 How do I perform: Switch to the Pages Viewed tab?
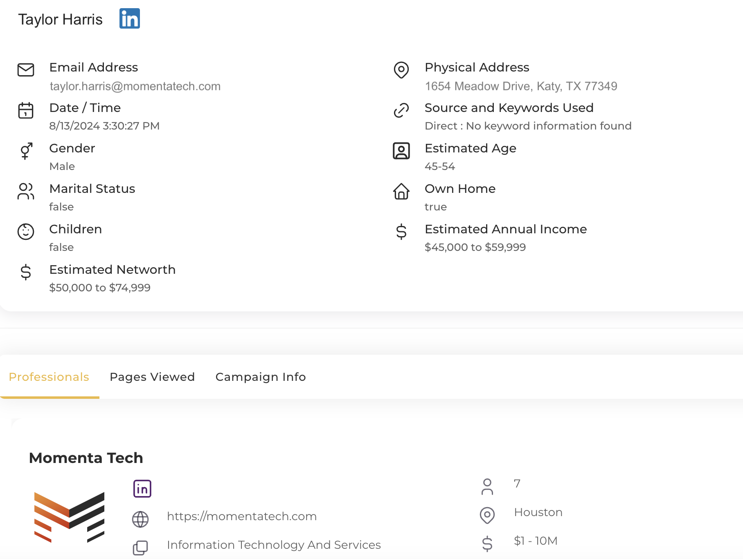pyautogui.click(x=152, y=377)
